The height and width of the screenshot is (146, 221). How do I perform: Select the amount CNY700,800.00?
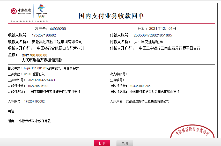[34, 55]
